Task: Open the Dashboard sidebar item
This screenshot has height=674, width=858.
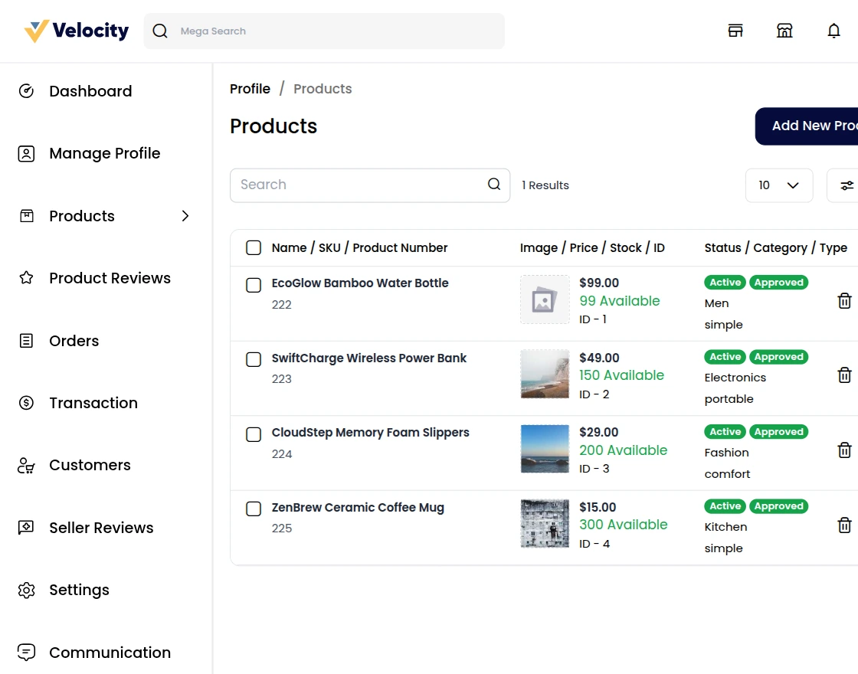Action: [90, 91]
